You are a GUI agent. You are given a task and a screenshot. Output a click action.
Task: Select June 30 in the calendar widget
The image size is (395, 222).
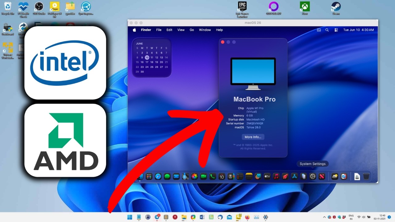(x=142, y=72)
